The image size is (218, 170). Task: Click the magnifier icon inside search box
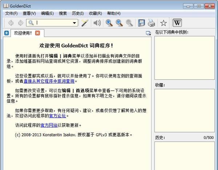(31, 23)
